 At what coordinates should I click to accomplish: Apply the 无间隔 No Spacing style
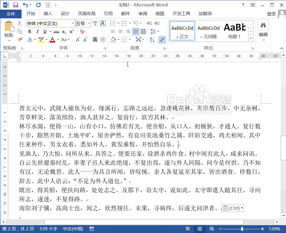[209, 31]
